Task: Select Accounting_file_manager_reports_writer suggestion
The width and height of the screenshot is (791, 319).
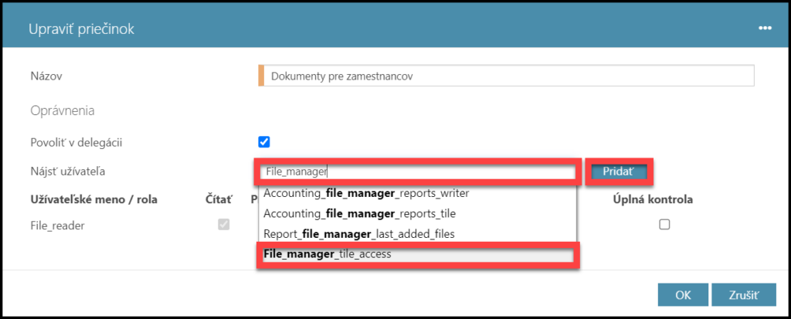Action: click(x=366, y=192)
